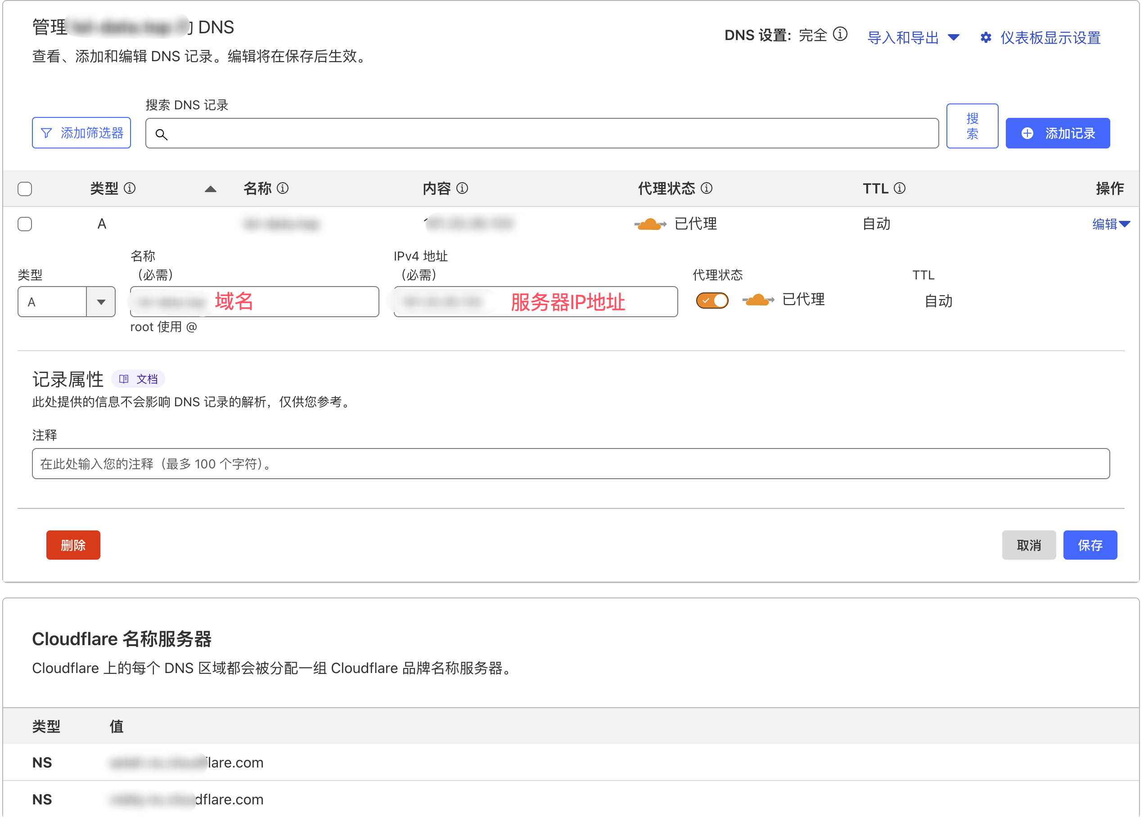This screenshot has width=1144, height=817.
Task: Click the blue 添加记录 button
Action: (x=1057, y=133)
